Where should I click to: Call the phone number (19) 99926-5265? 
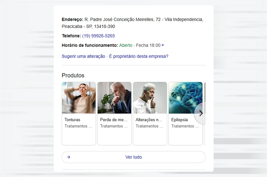point(98,36)
